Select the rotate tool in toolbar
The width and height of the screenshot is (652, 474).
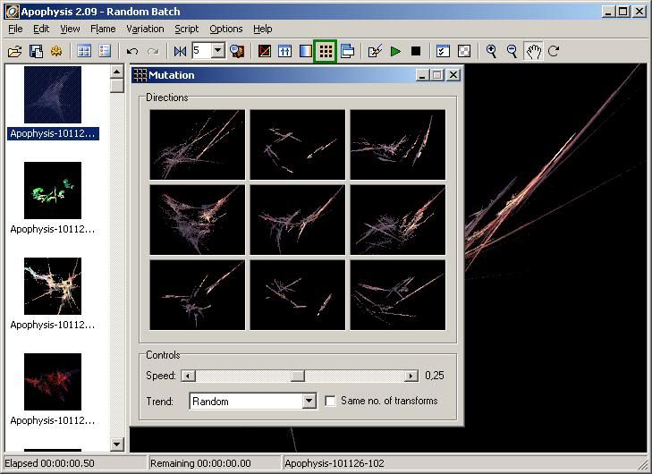click(x=554, y=51)
